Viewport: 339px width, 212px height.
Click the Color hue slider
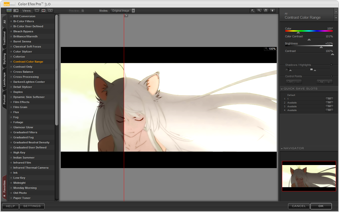309,31
